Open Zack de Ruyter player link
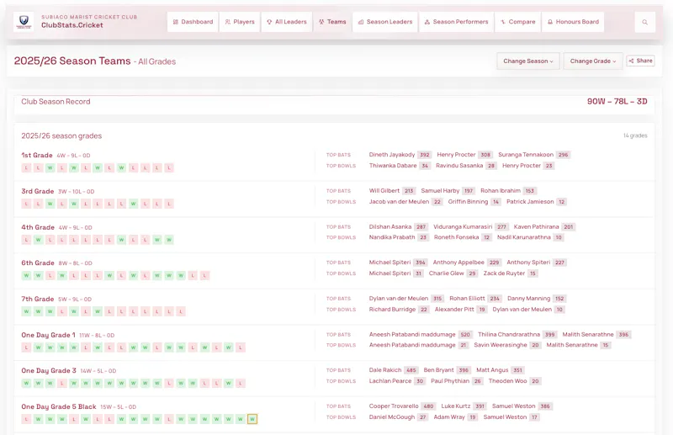This screenshot has width=673, height=435. pyautogui.click(x=504, y=273)
